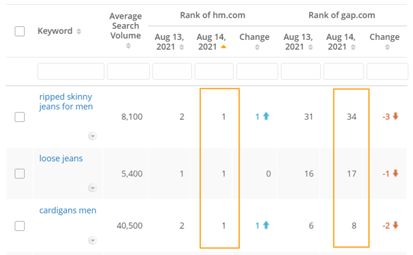Image resolution: width=413 pixels, height=255 pixels.
Task: Toggle the select-all header checkbox
Action: pyautogui.click(x=20, y=31)
